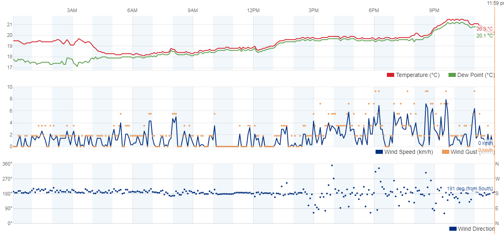Click the green Dew Point legend swatch
Viewport: 504px width, 234px height.
(453, 75)
